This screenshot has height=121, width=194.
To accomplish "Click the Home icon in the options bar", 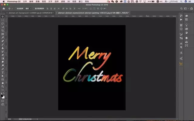I will [x=4, y=9].
